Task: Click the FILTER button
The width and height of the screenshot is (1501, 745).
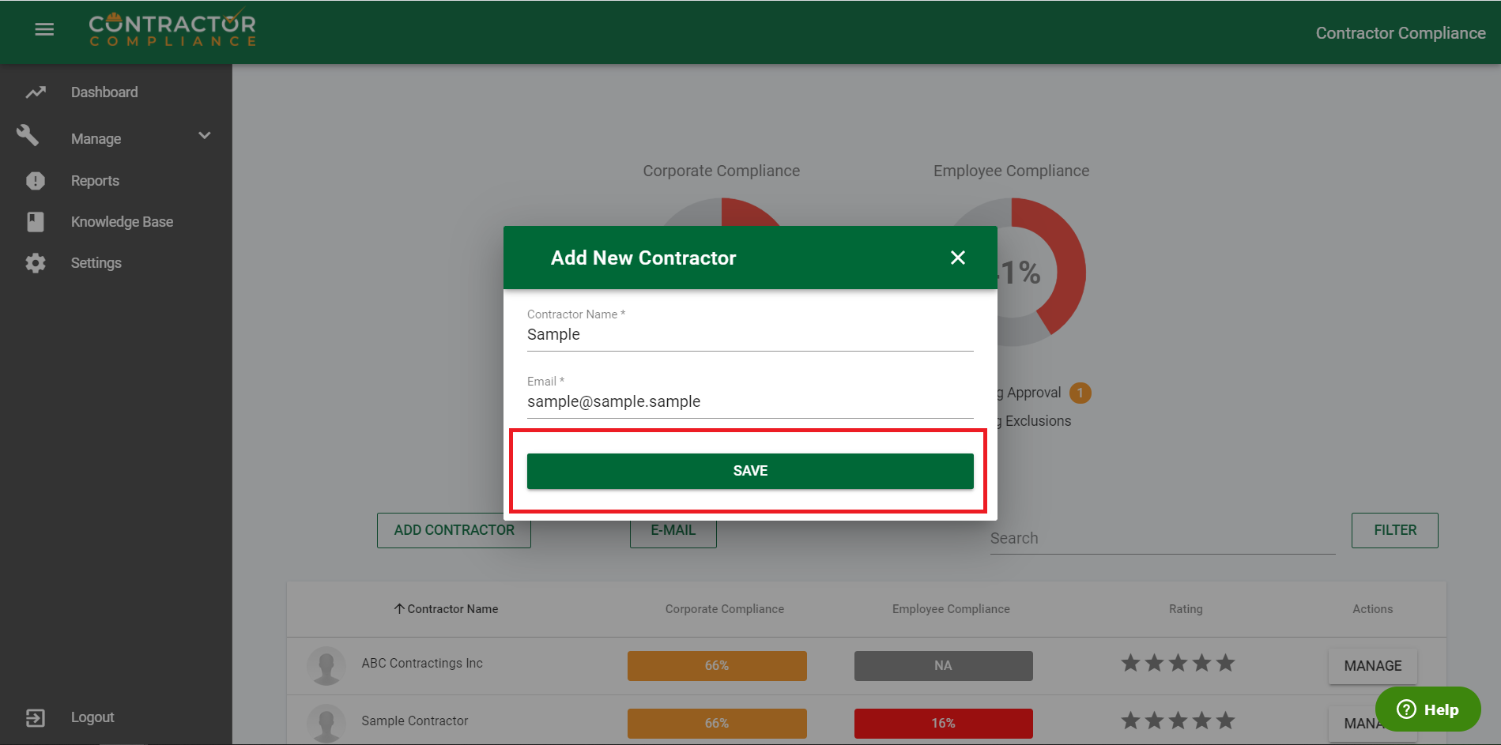Action: (x=1394, y=530)
